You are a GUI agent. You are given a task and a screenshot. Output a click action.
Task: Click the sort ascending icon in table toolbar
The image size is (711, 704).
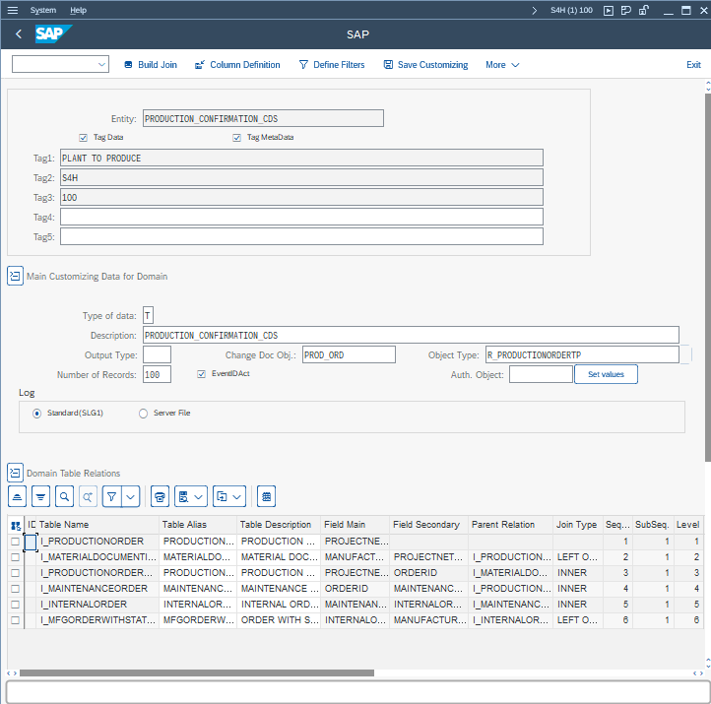pos(18,496)
